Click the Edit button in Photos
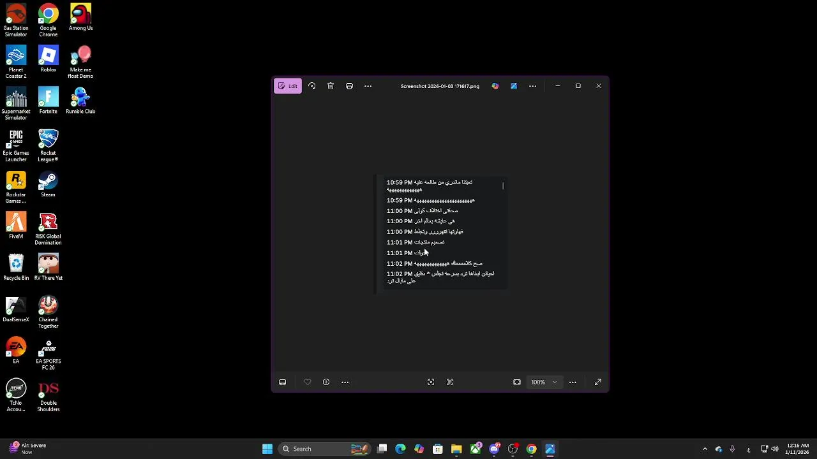Image resolution: width=817 pixels, height=459 pixels. click(x=288, y=86)
